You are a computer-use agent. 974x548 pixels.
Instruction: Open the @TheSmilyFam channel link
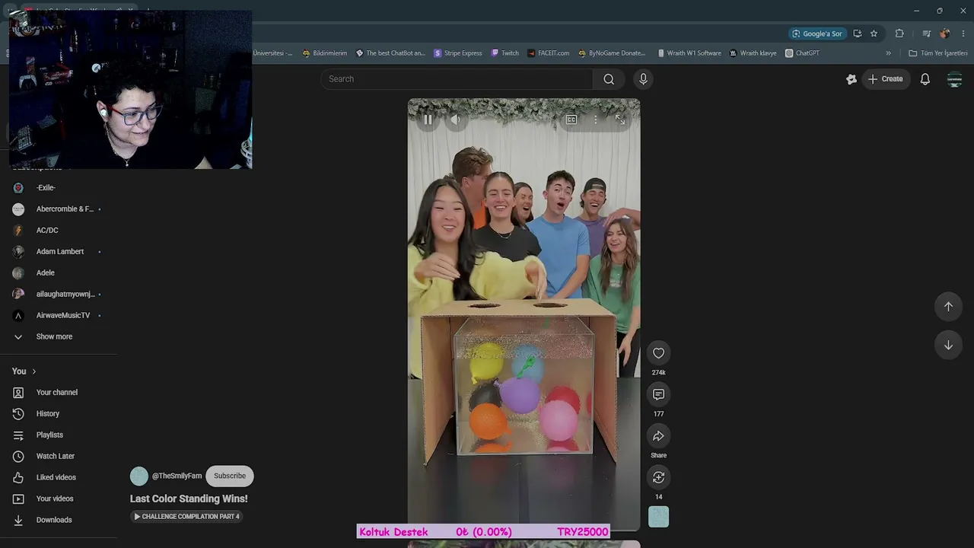[177, 476]
